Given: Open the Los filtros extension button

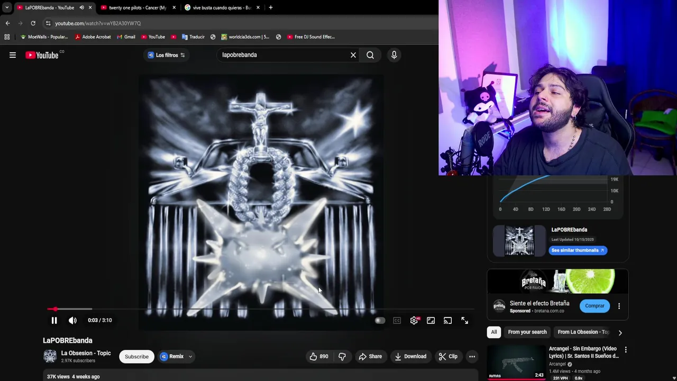Looking at the screenshot, I should tap(166, 55).
